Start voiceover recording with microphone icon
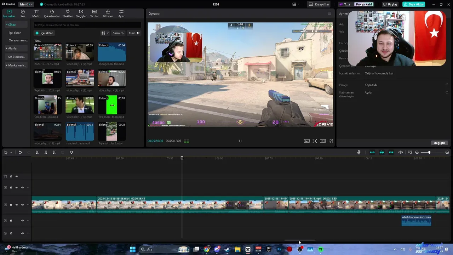453x255 pixels. 359,152
